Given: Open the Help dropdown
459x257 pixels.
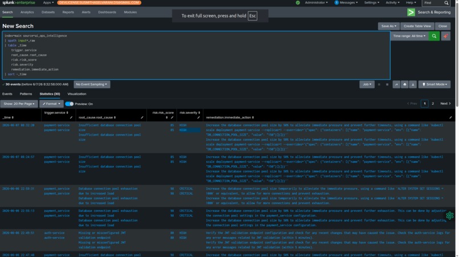Looking at the screenshot, I should [x=411, y=3].
